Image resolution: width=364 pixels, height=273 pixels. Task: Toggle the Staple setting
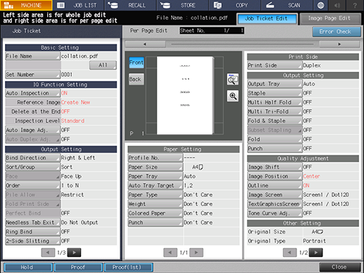(x=275, y=93)
